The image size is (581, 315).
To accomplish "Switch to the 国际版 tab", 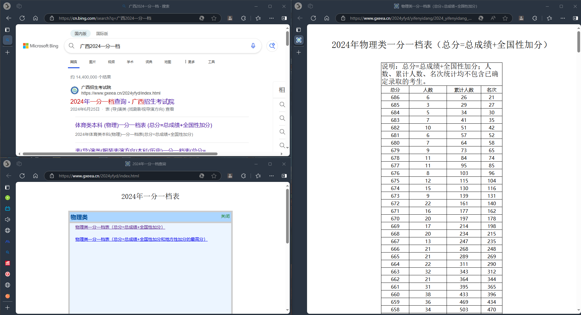I will 102,33.
